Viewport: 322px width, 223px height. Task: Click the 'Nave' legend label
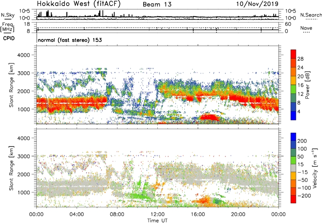tap(306, 28)
